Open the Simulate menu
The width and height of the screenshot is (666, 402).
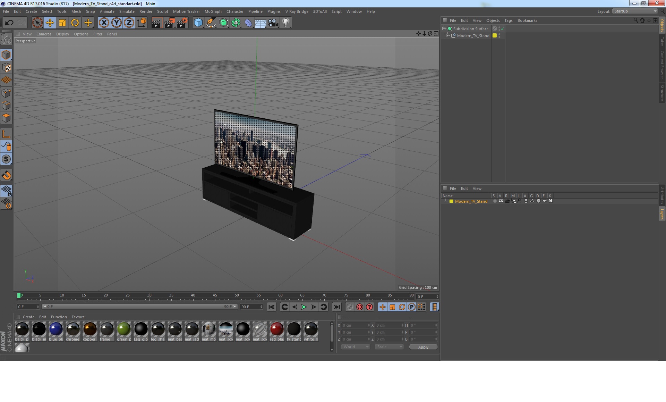[x=127, y=11]
